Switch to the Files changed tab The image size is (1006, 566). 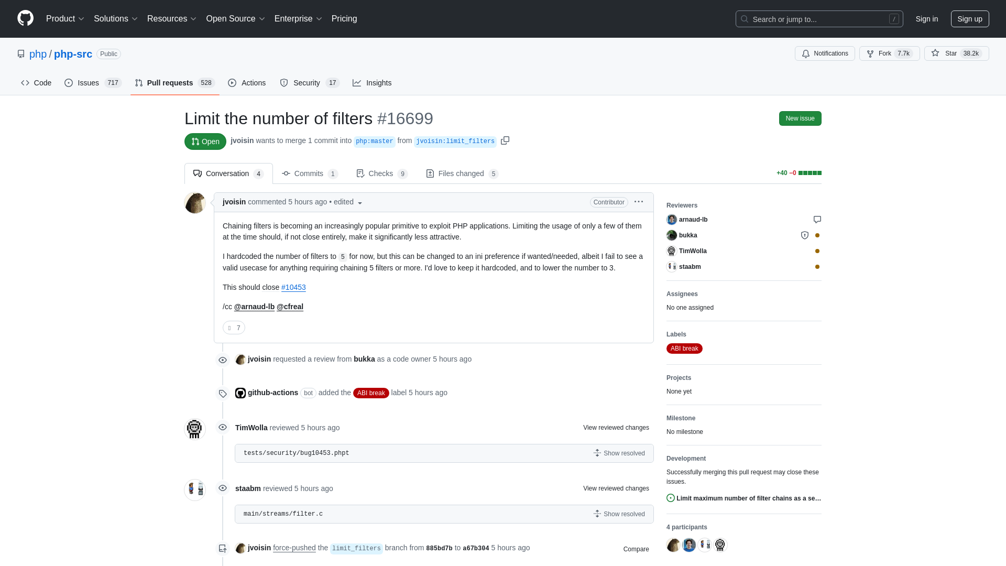coord(462,173)
